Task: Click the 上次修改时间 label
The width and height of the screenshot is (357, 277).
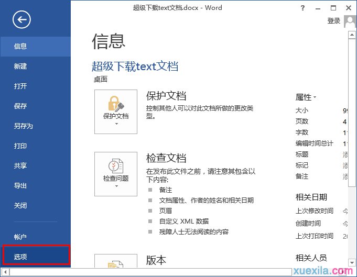Action: pos(314,211)
